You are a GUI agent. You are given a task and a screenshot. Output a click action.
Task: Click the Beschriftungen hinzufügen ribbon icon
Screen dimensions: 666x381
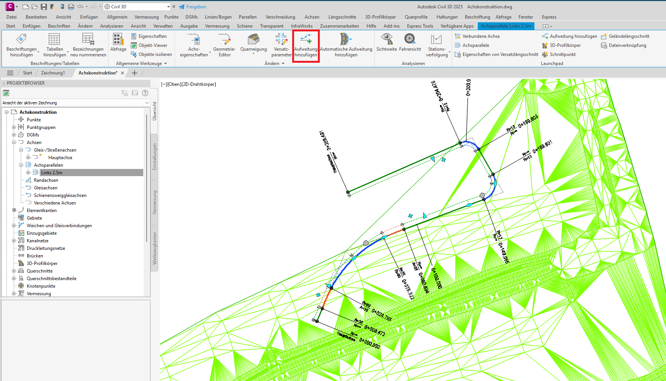click(22, 45)
